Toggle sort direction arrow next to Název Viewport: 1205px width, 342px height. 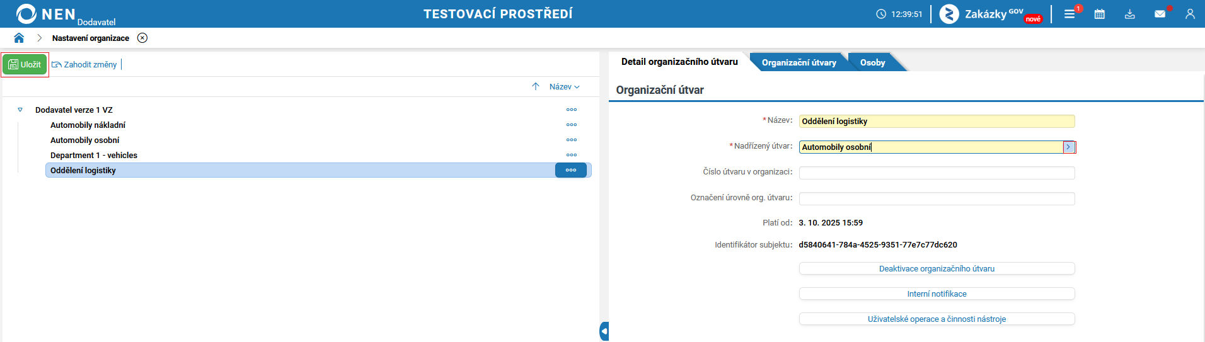pos(536,86)
